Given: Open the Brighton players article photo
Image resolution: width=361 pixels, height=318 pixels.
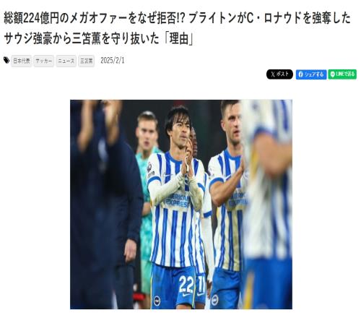Looking at the screenshot, I should pos(181,205).
